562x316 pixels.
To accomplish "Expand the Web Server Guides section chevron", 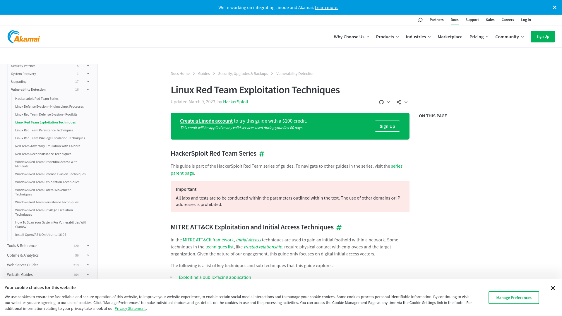I will (x=88, y=265).
